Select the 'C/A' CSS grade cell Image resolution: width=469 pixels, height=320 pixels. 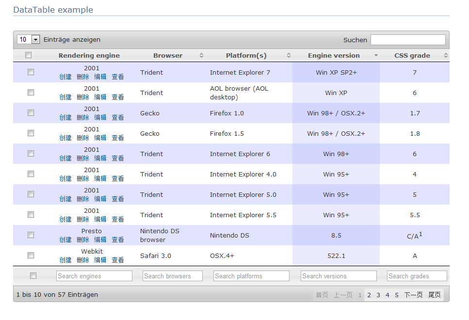pos(415,235)
